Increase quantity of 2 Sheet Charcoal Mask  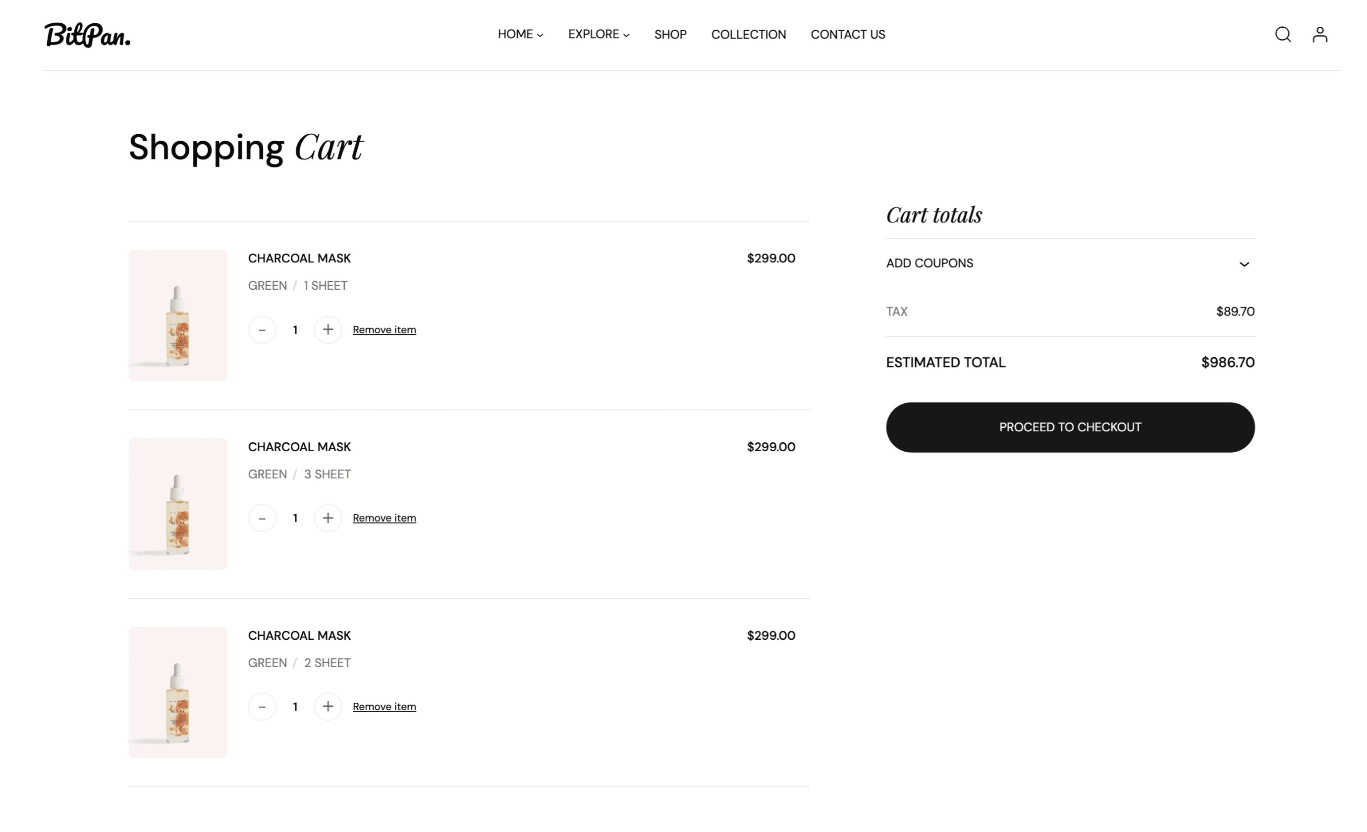(x=328, y=706)
